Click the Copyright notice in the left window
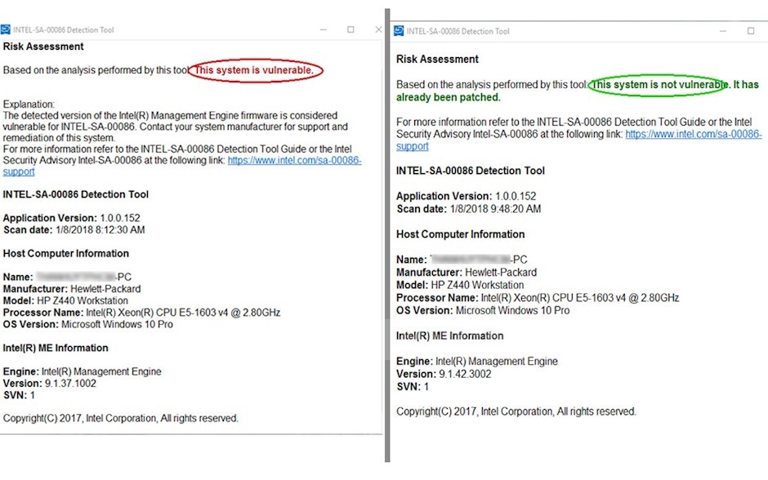 click(120, 418)
